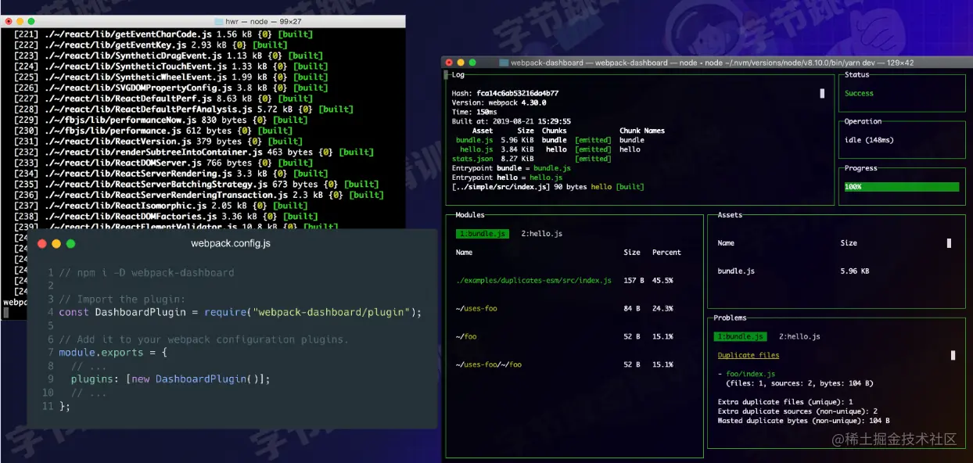Click the ~/uses-foo 84 B module row
The width and height of the screenshot is (973, 463).
[565, 308]
